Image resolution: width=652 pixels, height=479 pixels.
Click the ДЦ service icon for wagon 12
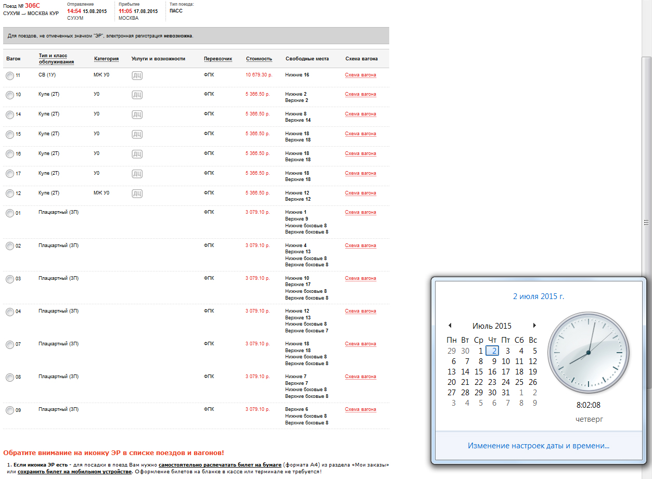137,193
